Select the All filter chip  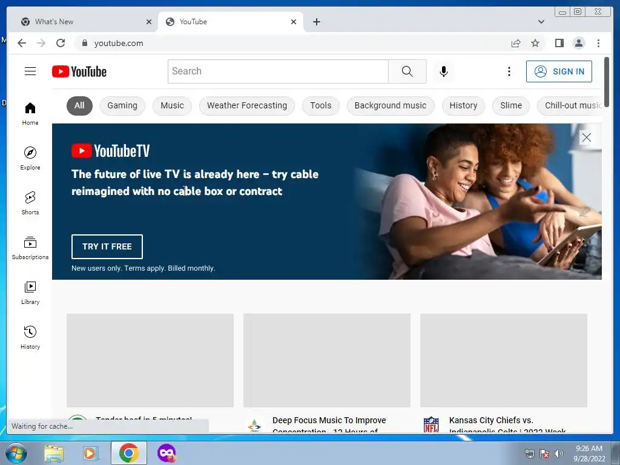[x=79, y=105]
